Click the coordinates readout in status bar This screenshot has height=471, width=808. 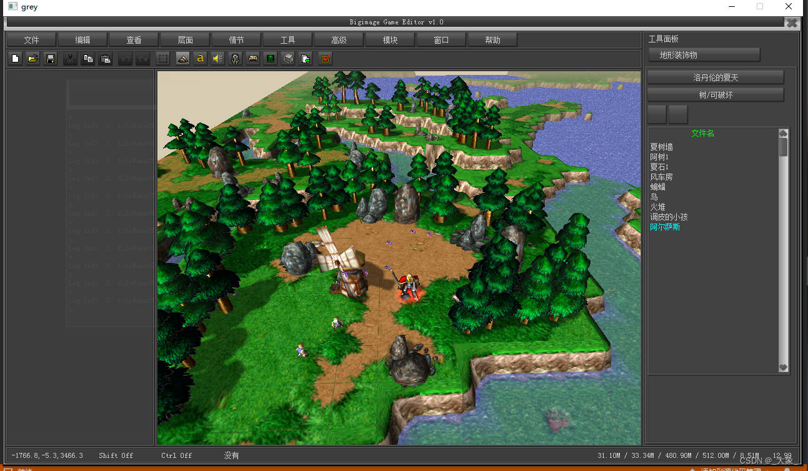tap(47, 455)
